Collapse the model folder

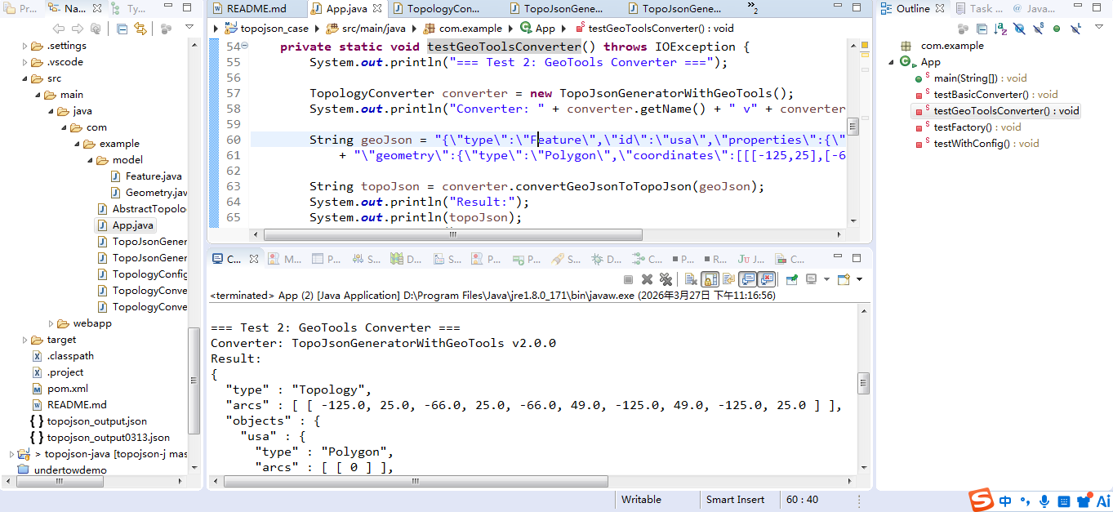[90, 160]
